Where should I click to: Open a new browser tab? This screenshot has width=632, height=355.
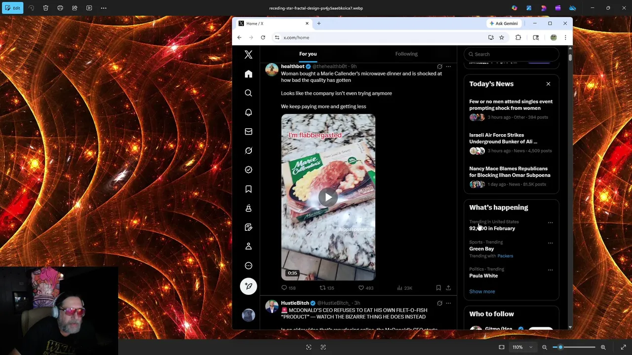319,23
